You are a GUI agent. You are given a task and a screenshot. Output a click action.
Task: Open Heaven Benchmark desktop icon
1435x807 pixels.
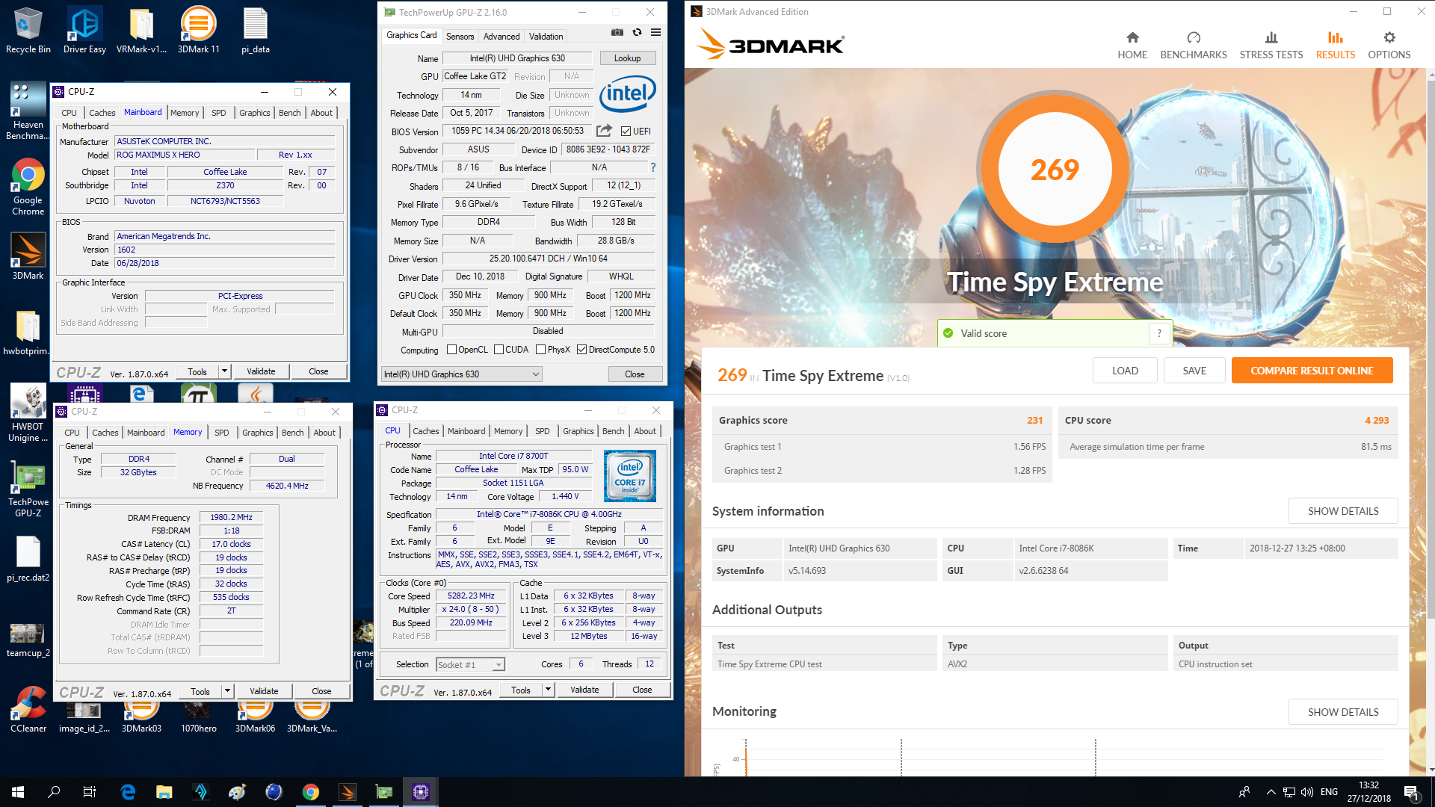(28, 111)
